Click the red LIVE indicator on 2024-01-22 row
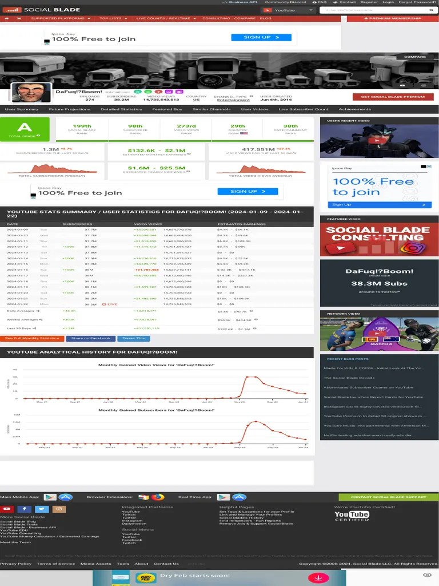The height and width of the screenshot is (586, 439). point(110,304)
